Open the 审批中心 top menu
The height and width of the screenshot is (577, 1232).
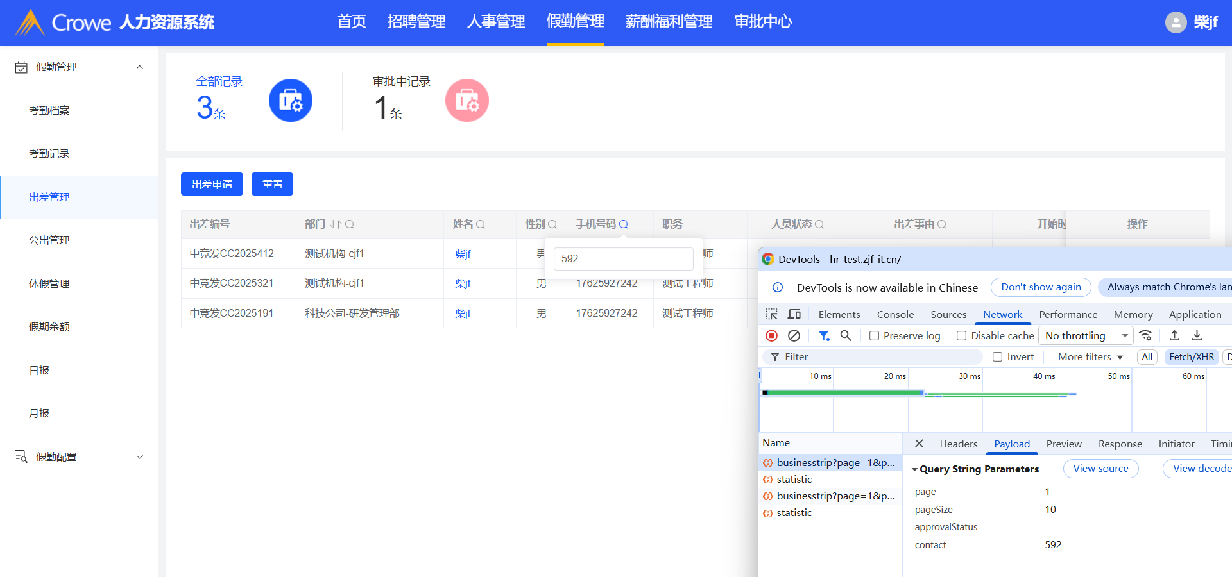coord(762,22)
